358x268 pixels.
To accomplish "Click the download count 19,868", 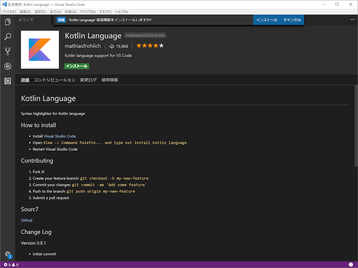I will 119,47.
